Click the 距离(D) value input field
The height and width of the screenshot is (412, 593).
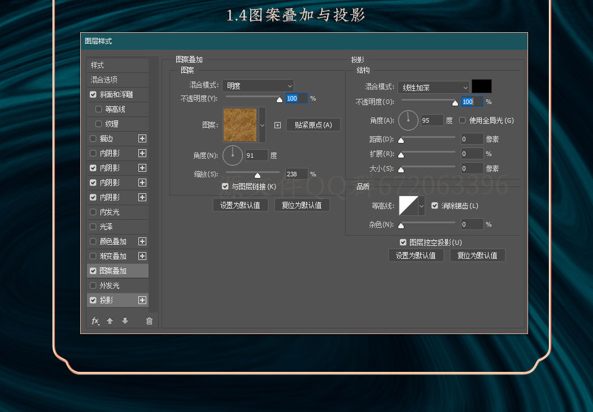tap(472, 139)
